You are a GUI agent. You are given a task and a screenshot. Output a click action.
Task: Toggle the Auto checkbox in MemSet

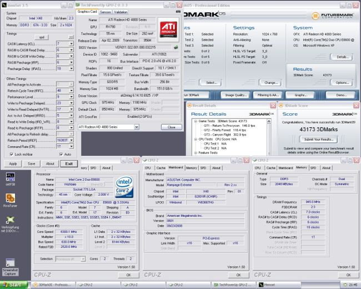(x=60, y=154)
